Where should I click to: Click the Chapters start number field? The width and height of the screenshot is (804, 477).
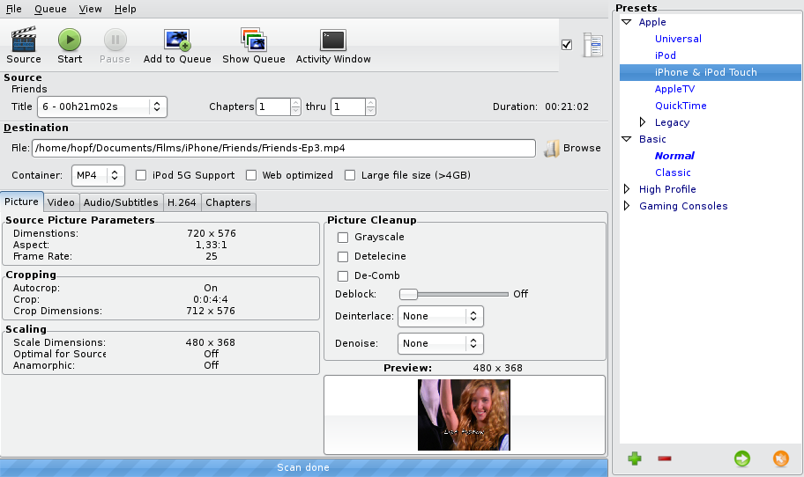tap(273, 107)
